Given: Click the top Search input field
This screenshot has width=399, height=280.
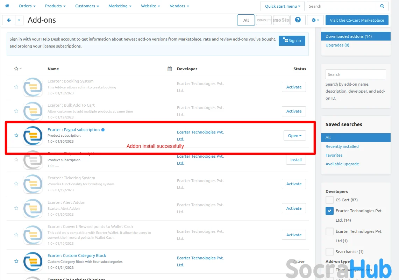Looking at the screenshot, I should click(341, 6).
